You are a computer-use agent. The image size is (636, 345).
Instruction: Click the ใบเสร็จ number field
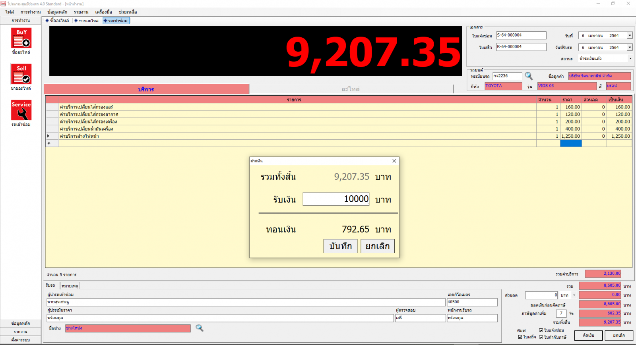[521, 47]
